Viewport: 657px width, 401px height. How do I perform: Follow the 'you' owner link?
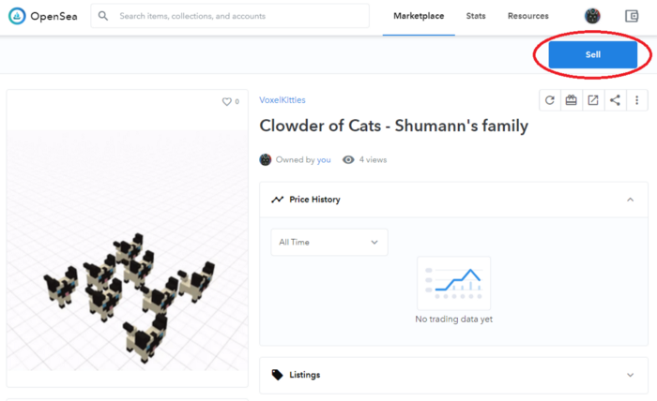coord(324,160)
